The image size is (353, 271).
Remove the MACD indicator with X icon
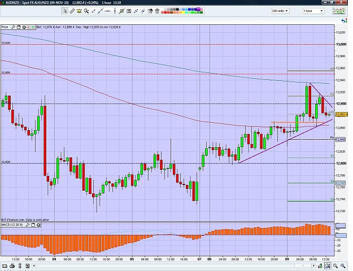click(38, 225)
